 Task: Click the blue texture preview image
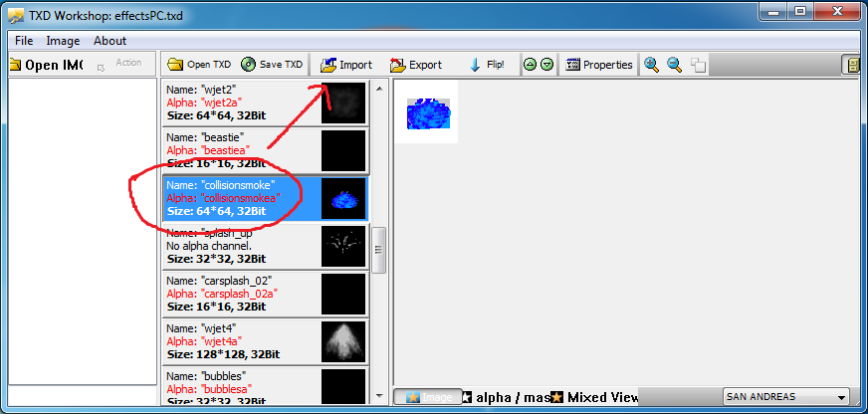428,113
